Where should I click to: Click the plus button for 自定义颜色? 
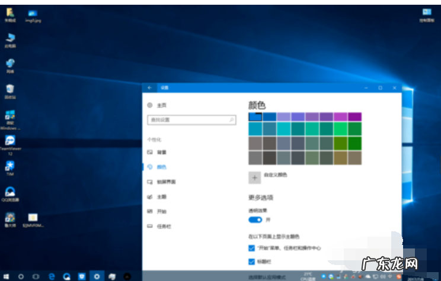tap(254, 177)
